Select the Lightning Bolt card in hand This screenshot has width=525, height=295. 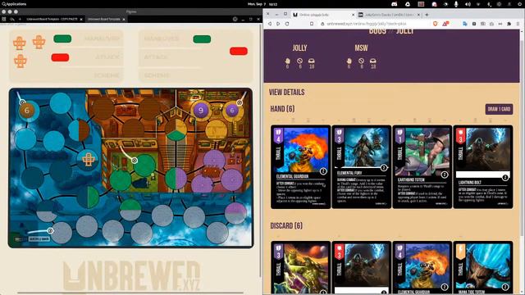pyautogui.click(x=483, y=167)
